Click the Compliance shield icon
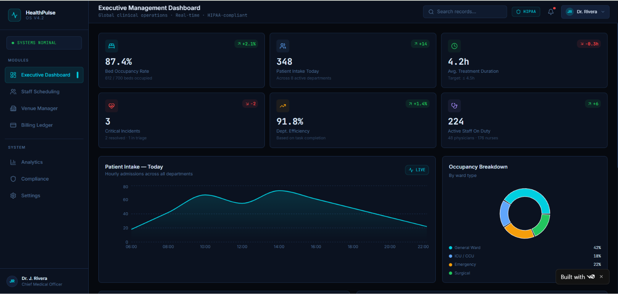 (x=13, y=179)
